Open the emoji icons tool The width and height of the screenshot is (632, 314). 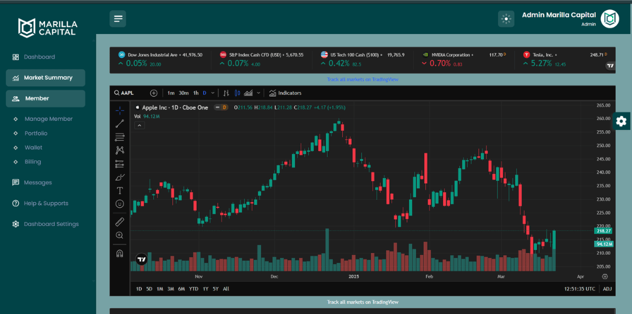pyautogui.click(x=120, y=204)
